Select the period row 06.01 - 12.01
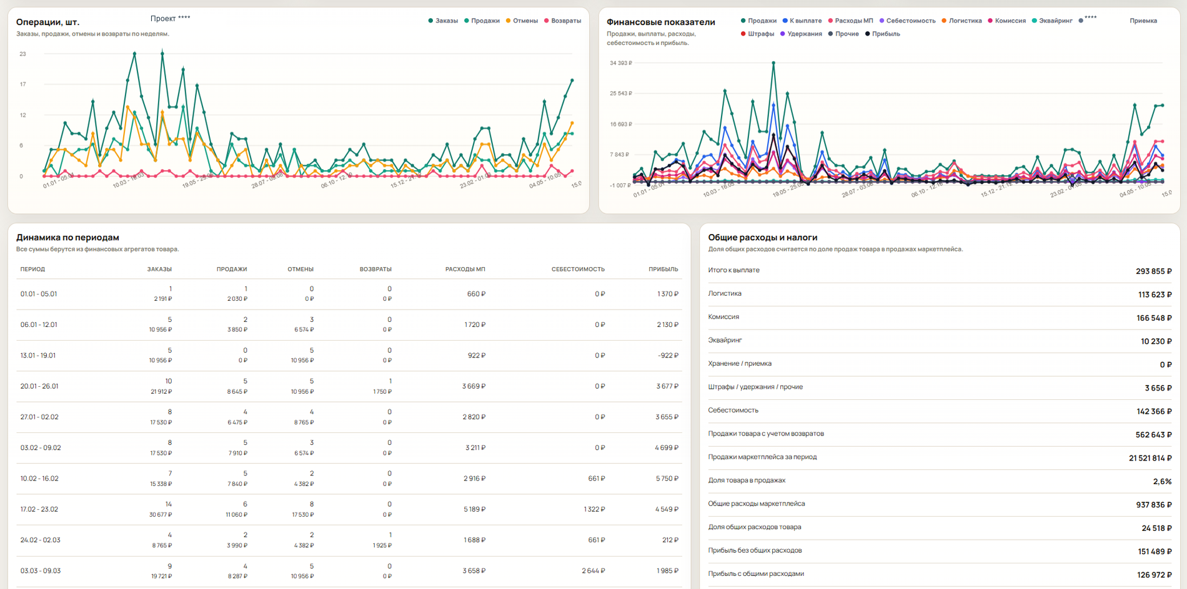 pos(349,324)
